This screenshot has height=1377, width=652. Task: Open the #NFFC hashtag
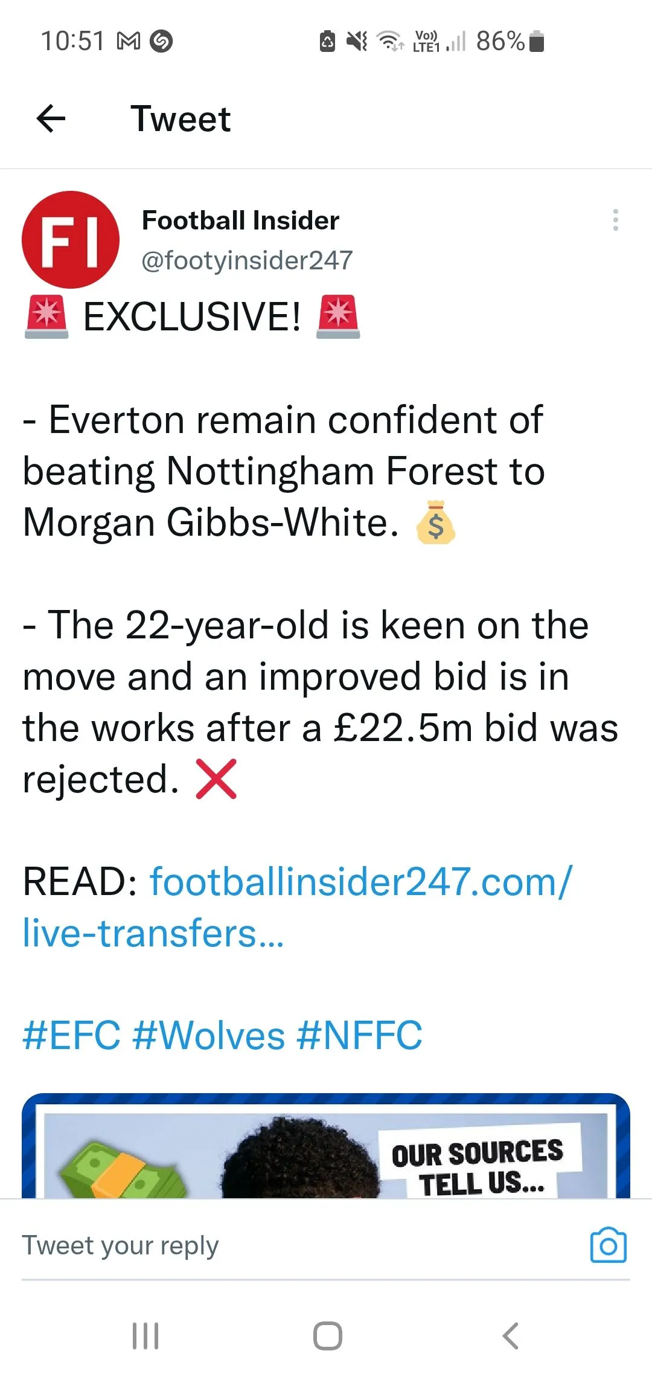point(359,1036)
